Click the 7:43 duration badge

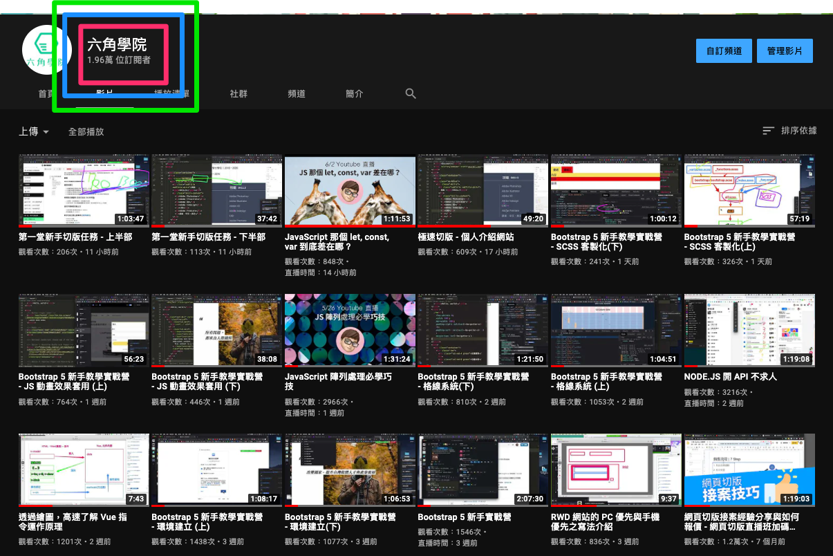[x=135, y=499]
